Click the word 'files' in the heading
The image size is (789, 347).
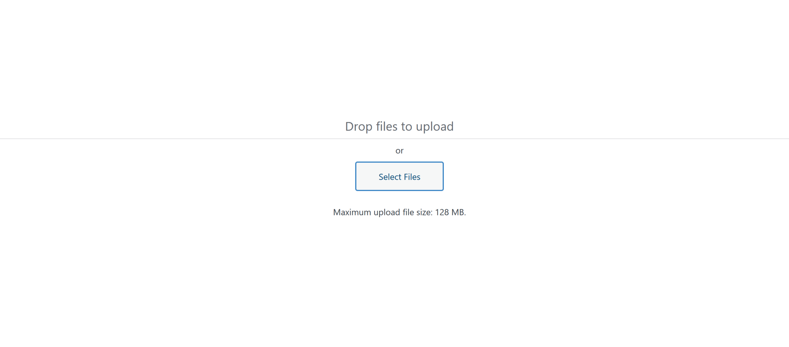386,126
